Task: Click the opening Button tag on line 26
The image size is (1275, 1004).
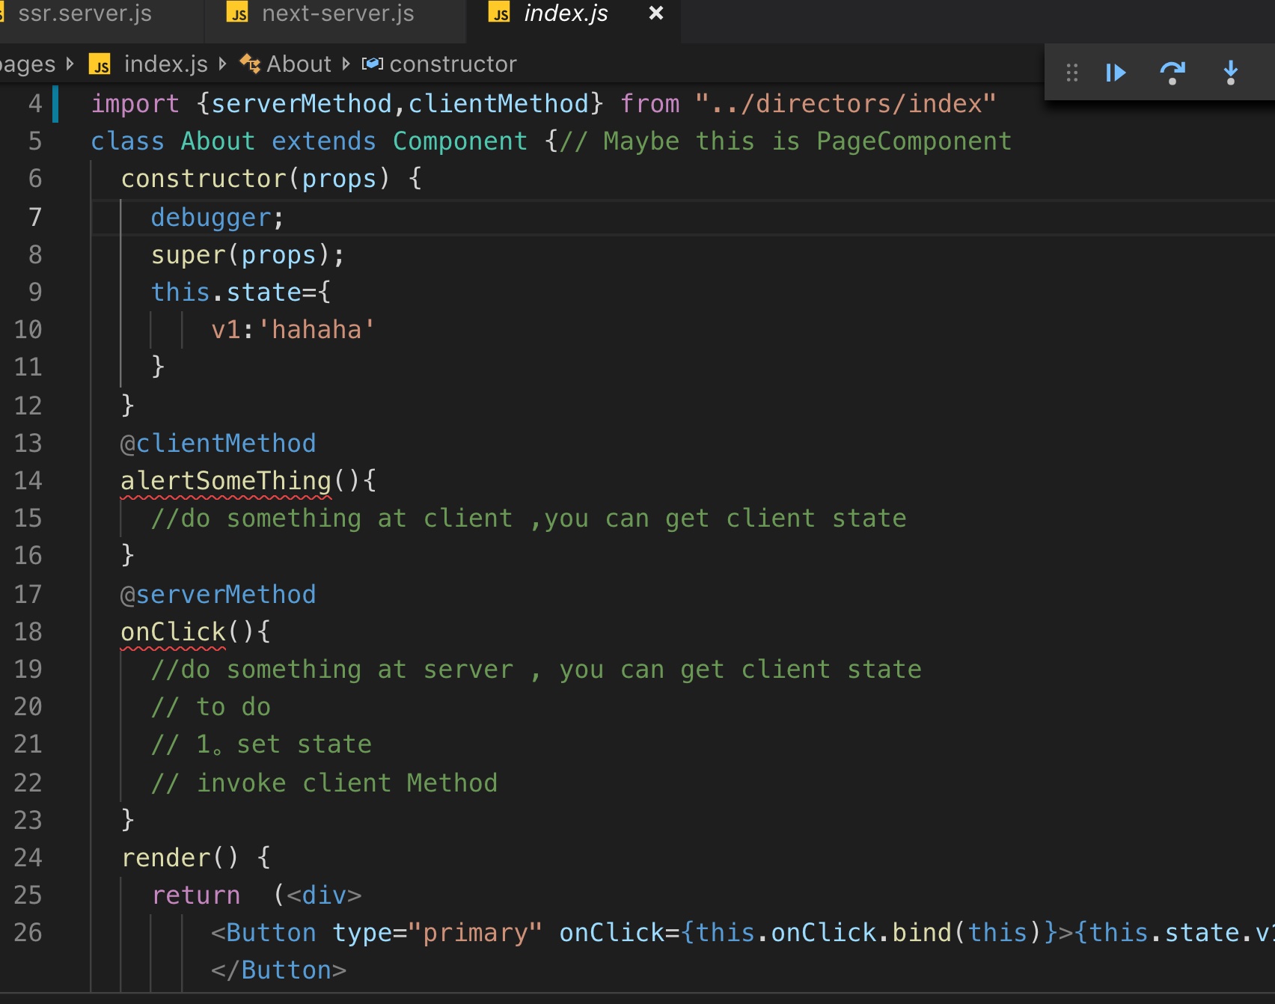Action: pyautogui.click(x=263, y=933)
